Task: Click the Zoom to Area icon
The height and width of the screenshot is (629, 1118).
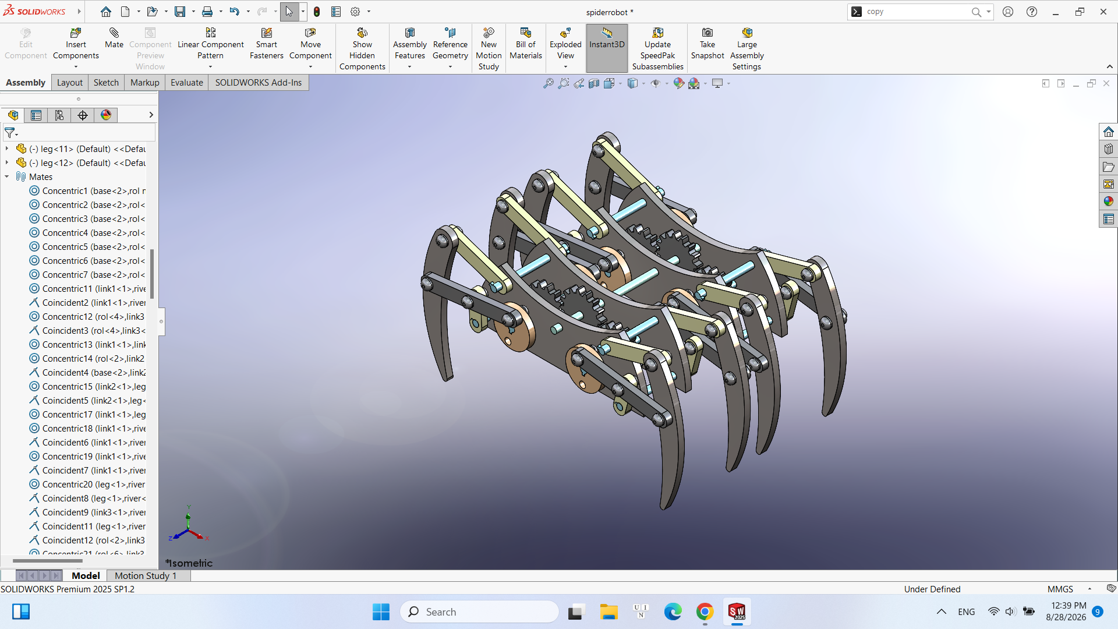Action: pos(564,83)
